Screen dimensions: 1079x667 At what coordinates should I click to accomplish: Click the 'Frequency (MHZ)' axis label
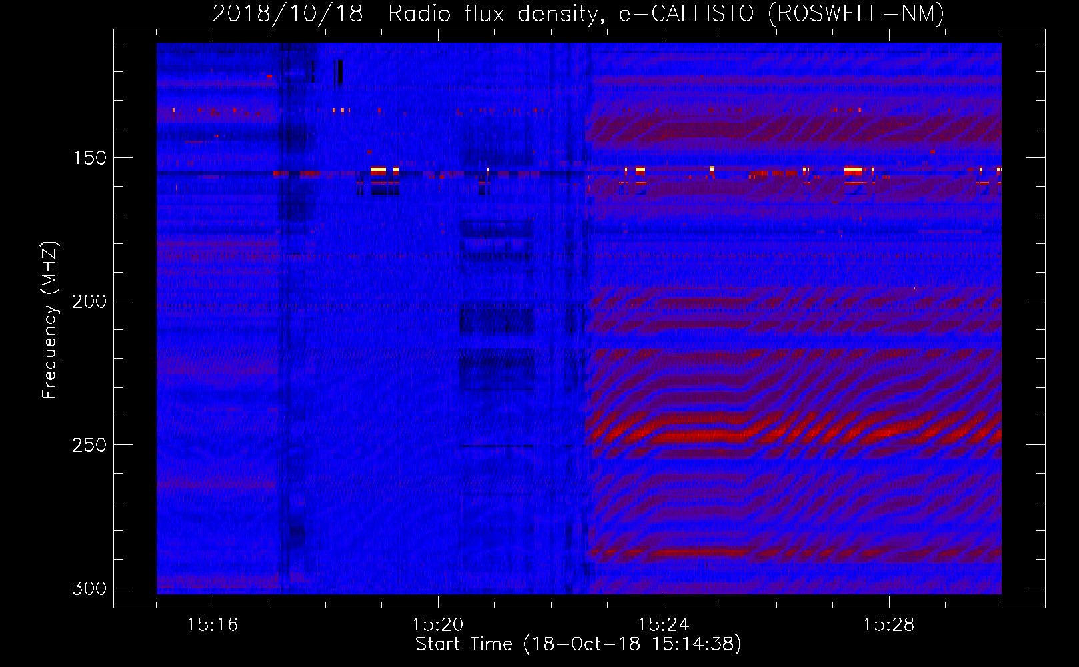(x=50, y=320)
